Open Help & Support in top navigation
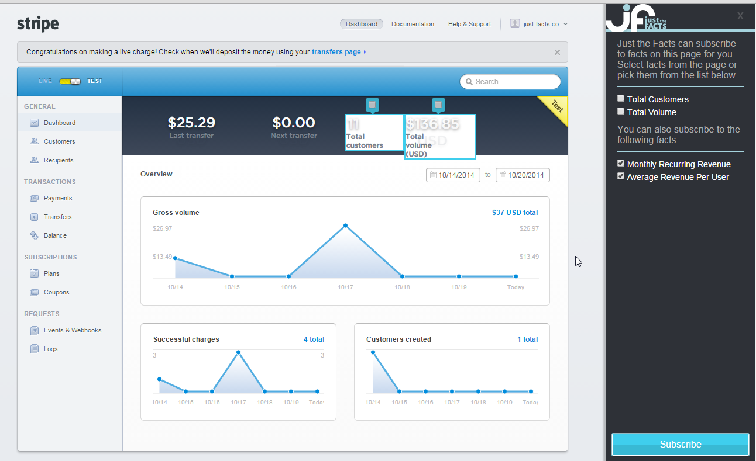The height and width of the screenshot is (461, 756). pos(469,24)
